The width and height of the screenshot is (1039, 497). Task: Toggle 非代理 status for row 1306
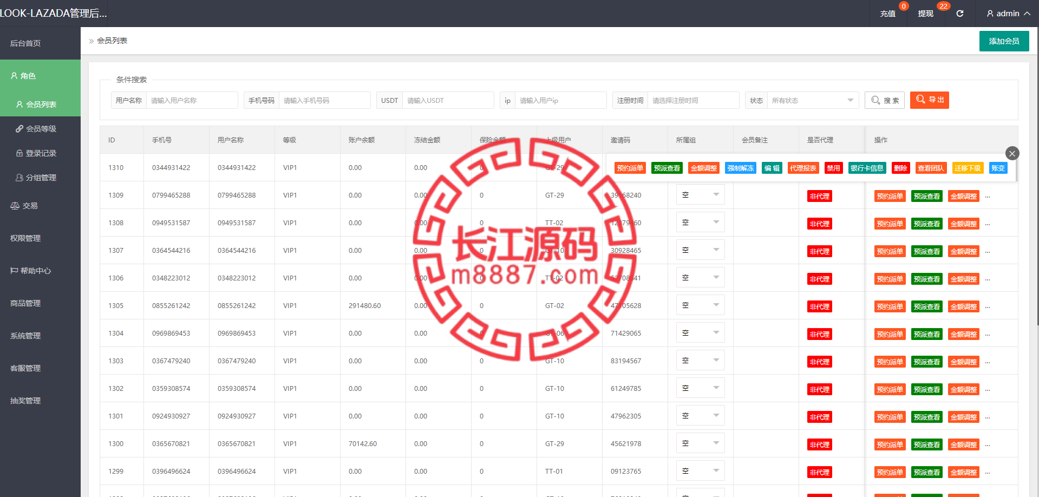819,279
